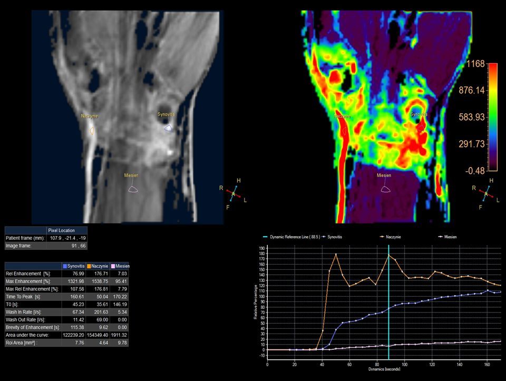
Task: Click the Synovitis ROI outline on grayscale image
Action: coord(168,128)
